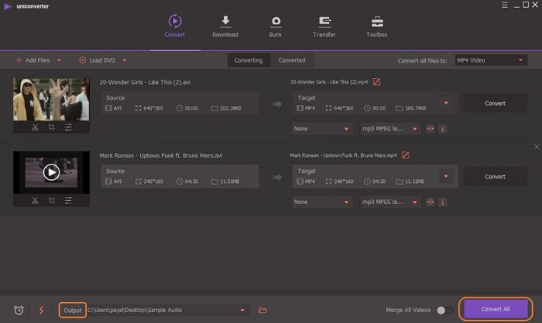Screen dimensions: 542x323
Task: Open the schedule alarm clock icon
Action: click(19, 310)
